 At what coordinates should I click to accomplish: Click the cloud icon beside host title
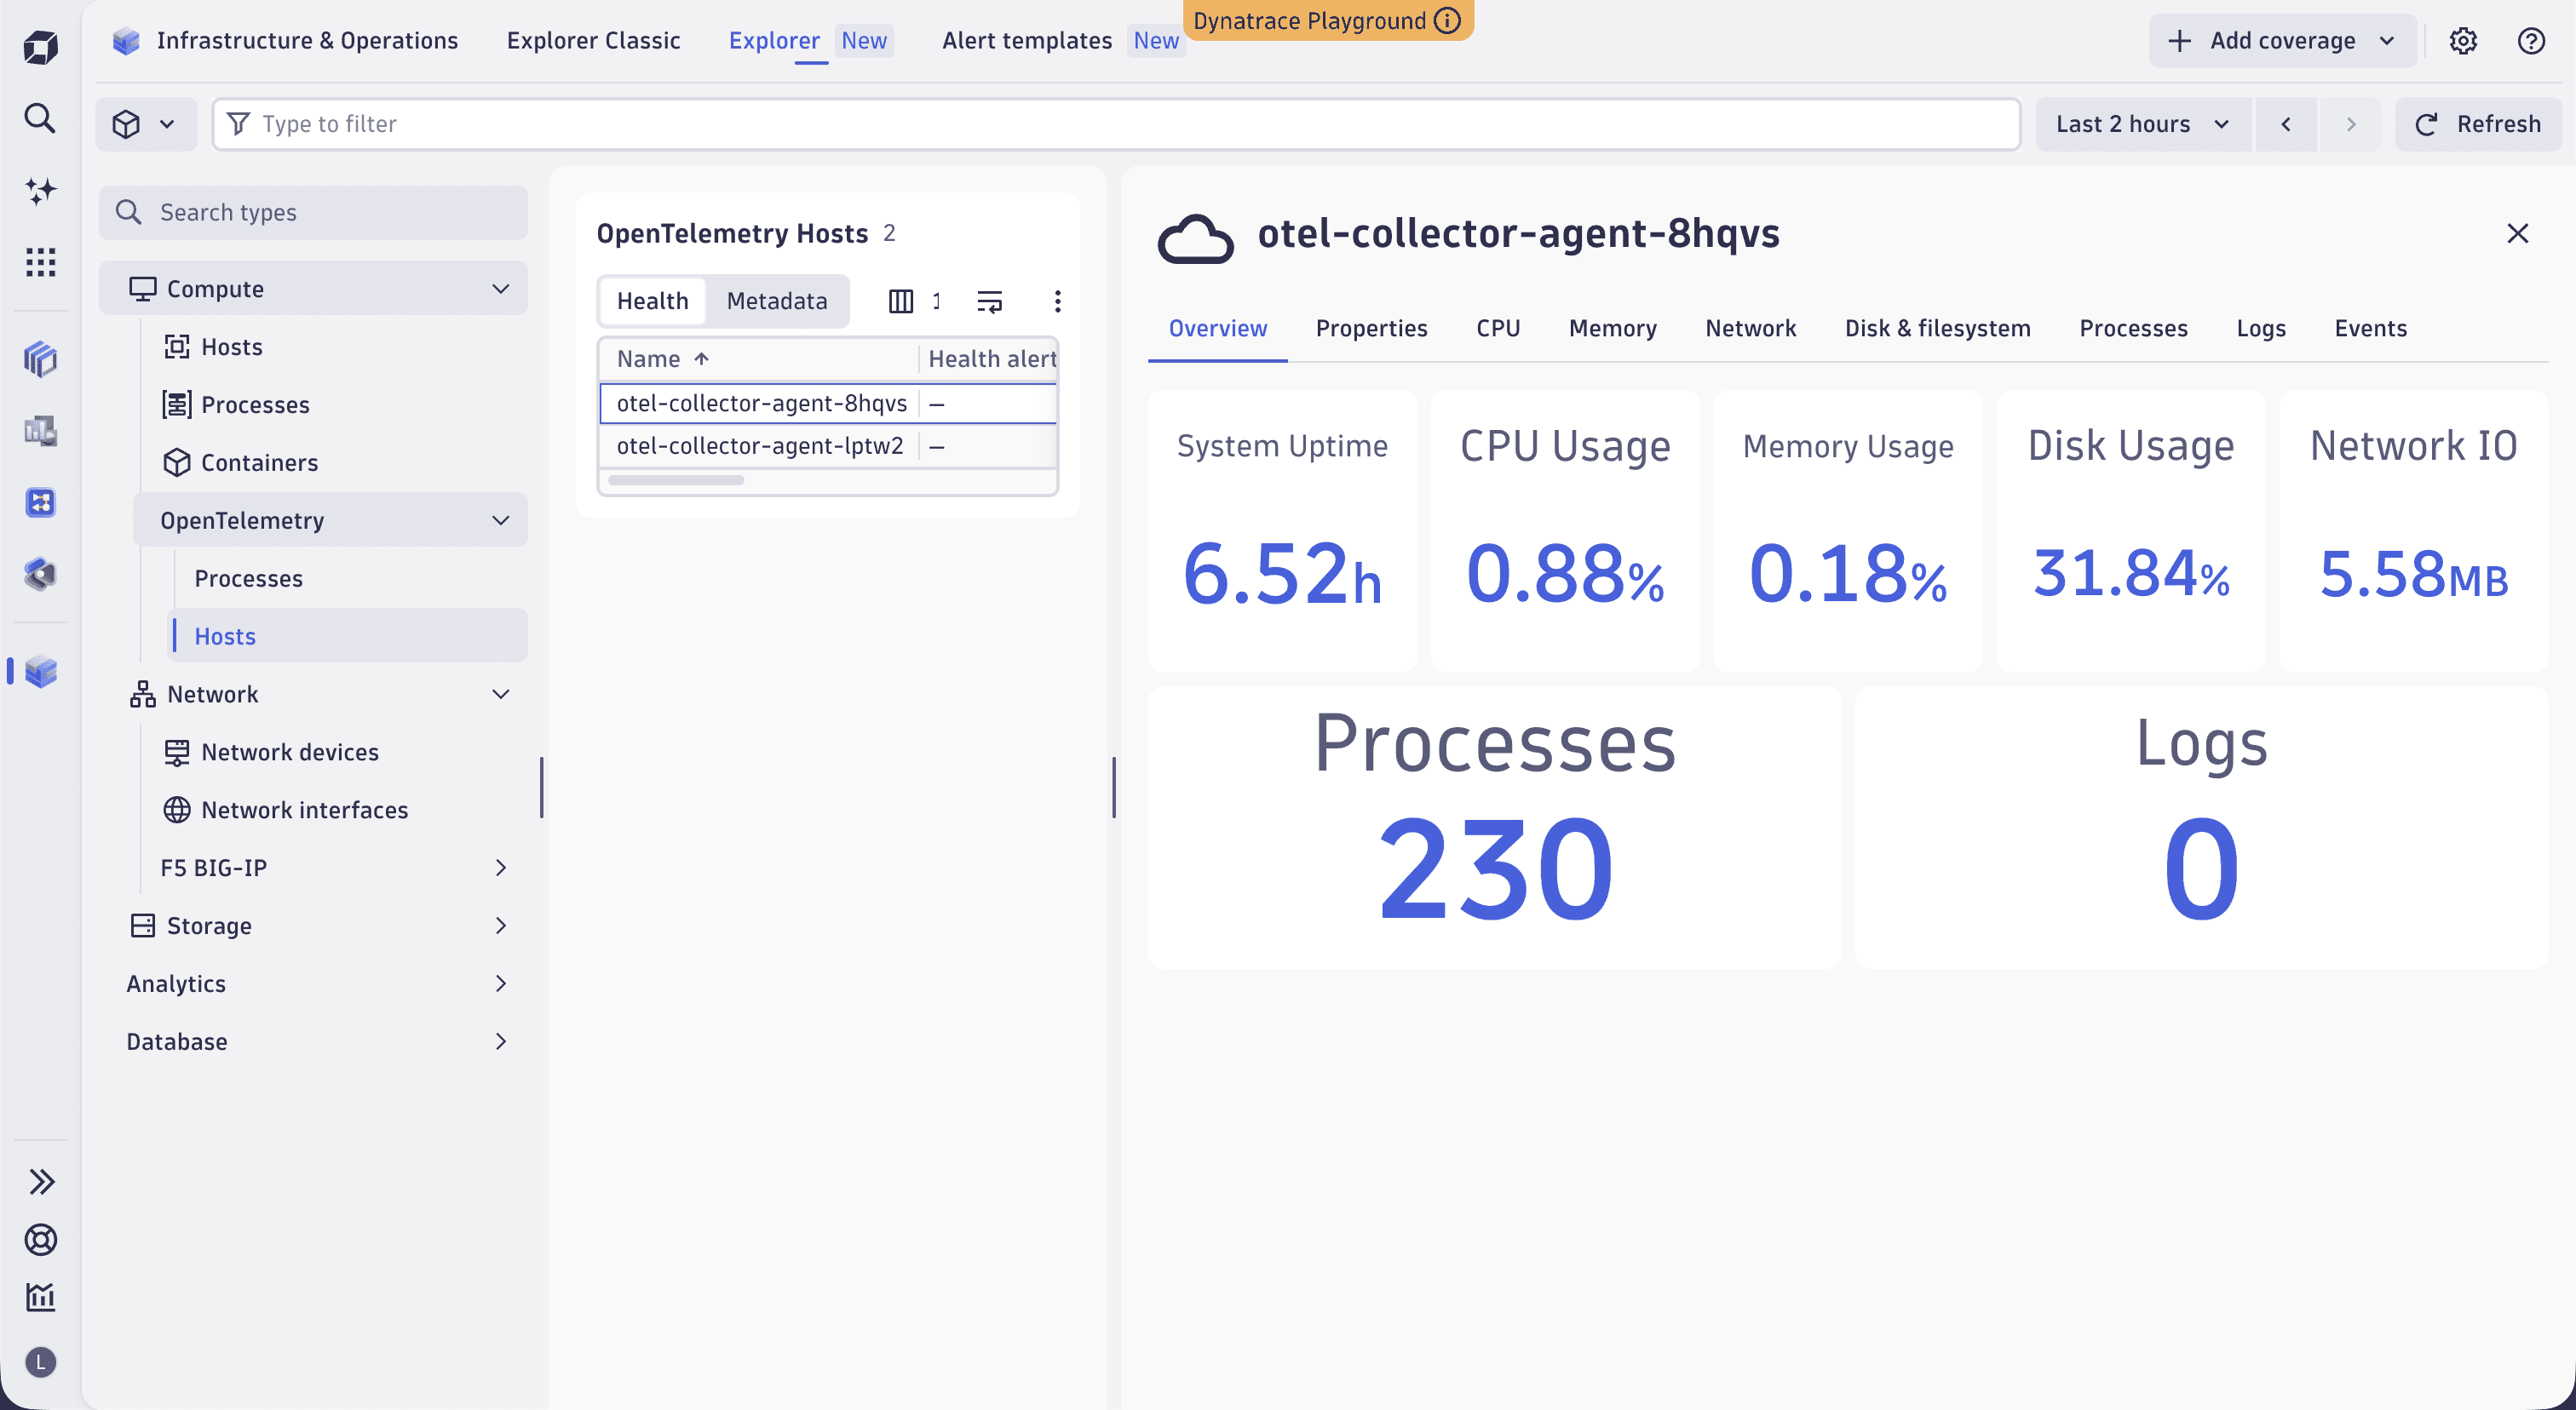click(x=1195, y=238)
